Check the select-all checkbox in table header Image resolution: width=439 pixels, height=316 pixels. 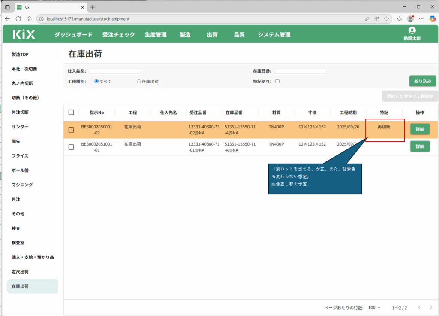(71, 112)
